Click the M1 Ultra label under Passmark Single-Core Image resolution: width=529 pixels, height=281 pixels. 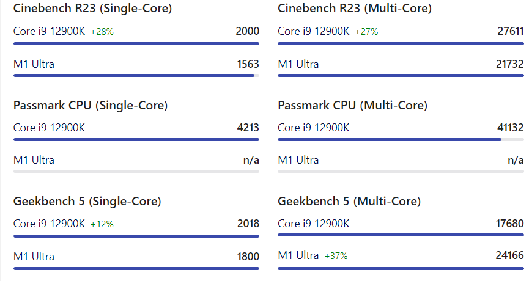point(34,160)
